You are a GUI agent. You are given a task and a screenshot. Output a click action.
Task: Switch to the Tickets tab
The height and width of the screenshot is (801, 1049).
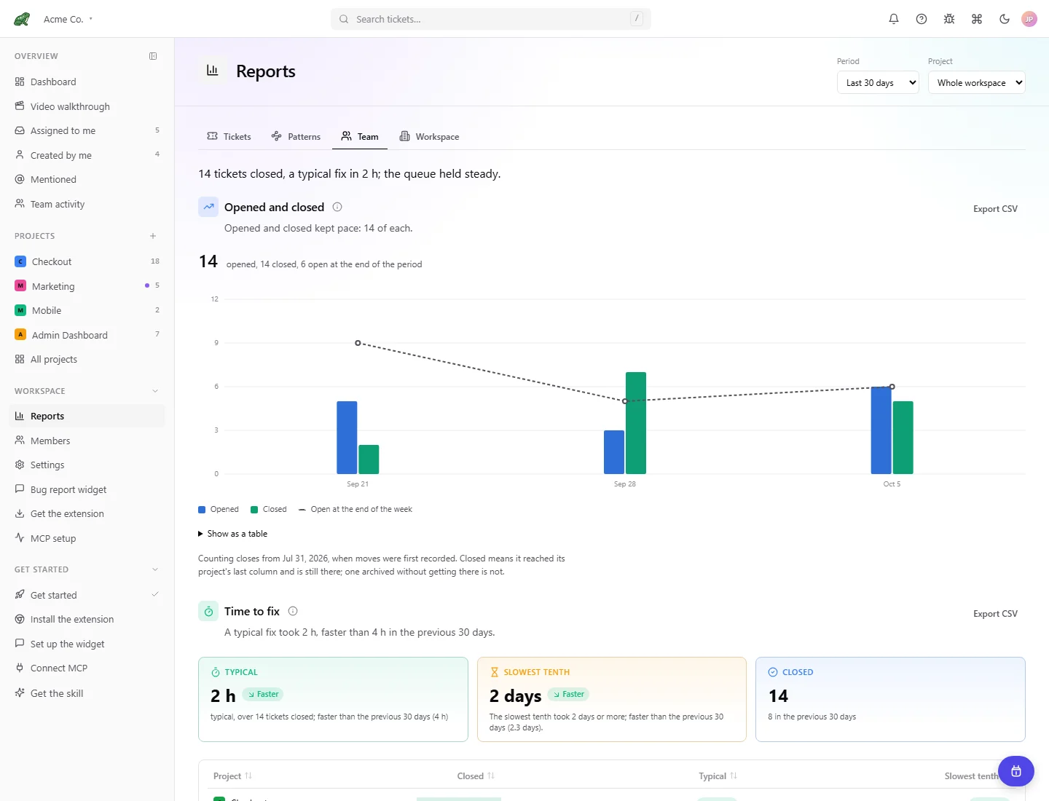point(229,136)
